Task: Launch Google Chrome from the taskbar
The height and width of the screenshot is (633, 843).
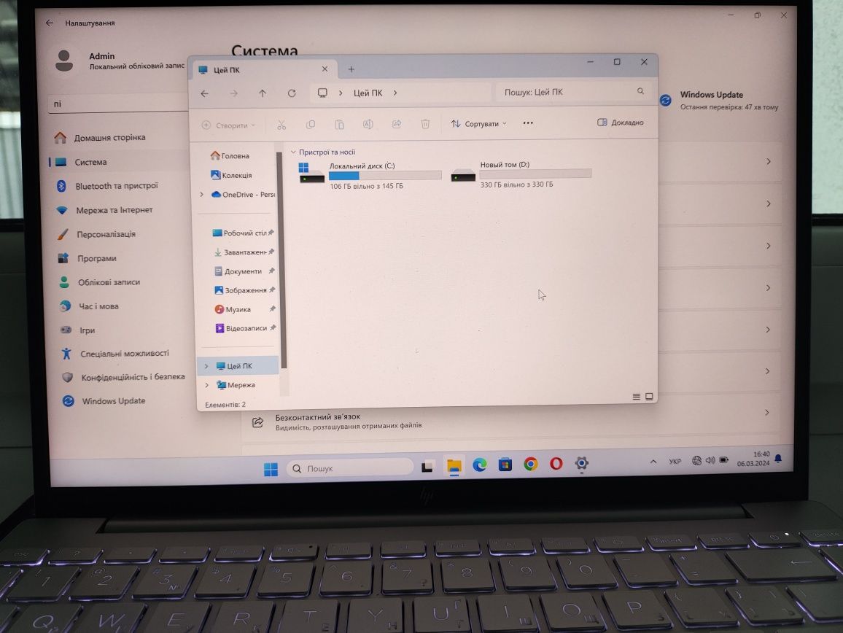Action: tap(531, 464)
